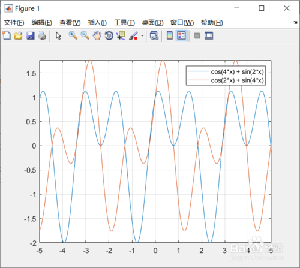This screenshot has height=268, width=300.
Task: Activate the Zoom Out magnifier tool
Action: click(85, 36)
